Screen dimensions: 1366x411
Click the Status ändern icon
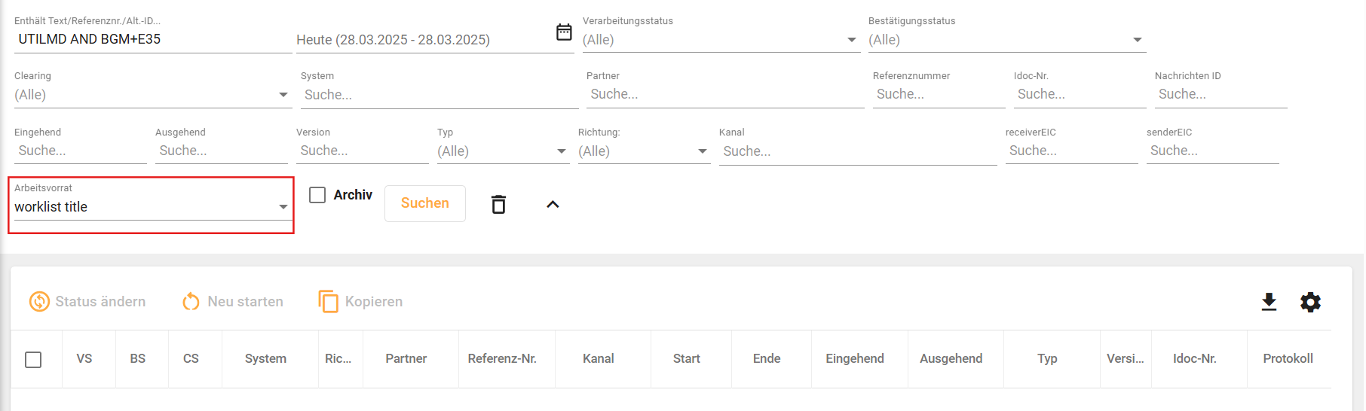click(39, 302)
